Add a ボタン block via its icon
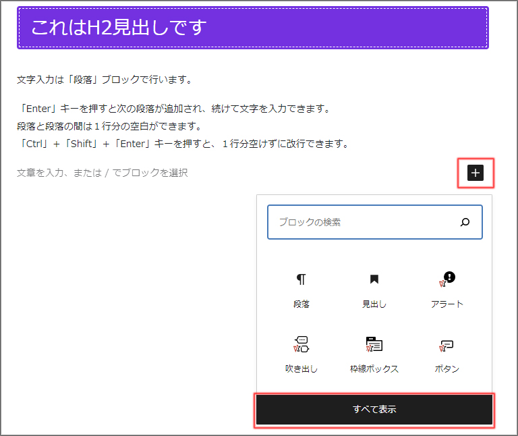This screenshot has width=518, height=436. [x=447, y=345]
